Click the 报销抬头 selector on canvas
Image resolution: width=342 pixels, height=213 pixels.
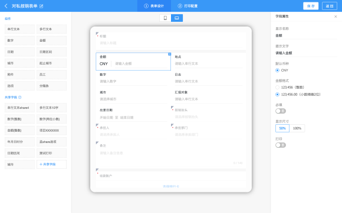click(208, 117)
